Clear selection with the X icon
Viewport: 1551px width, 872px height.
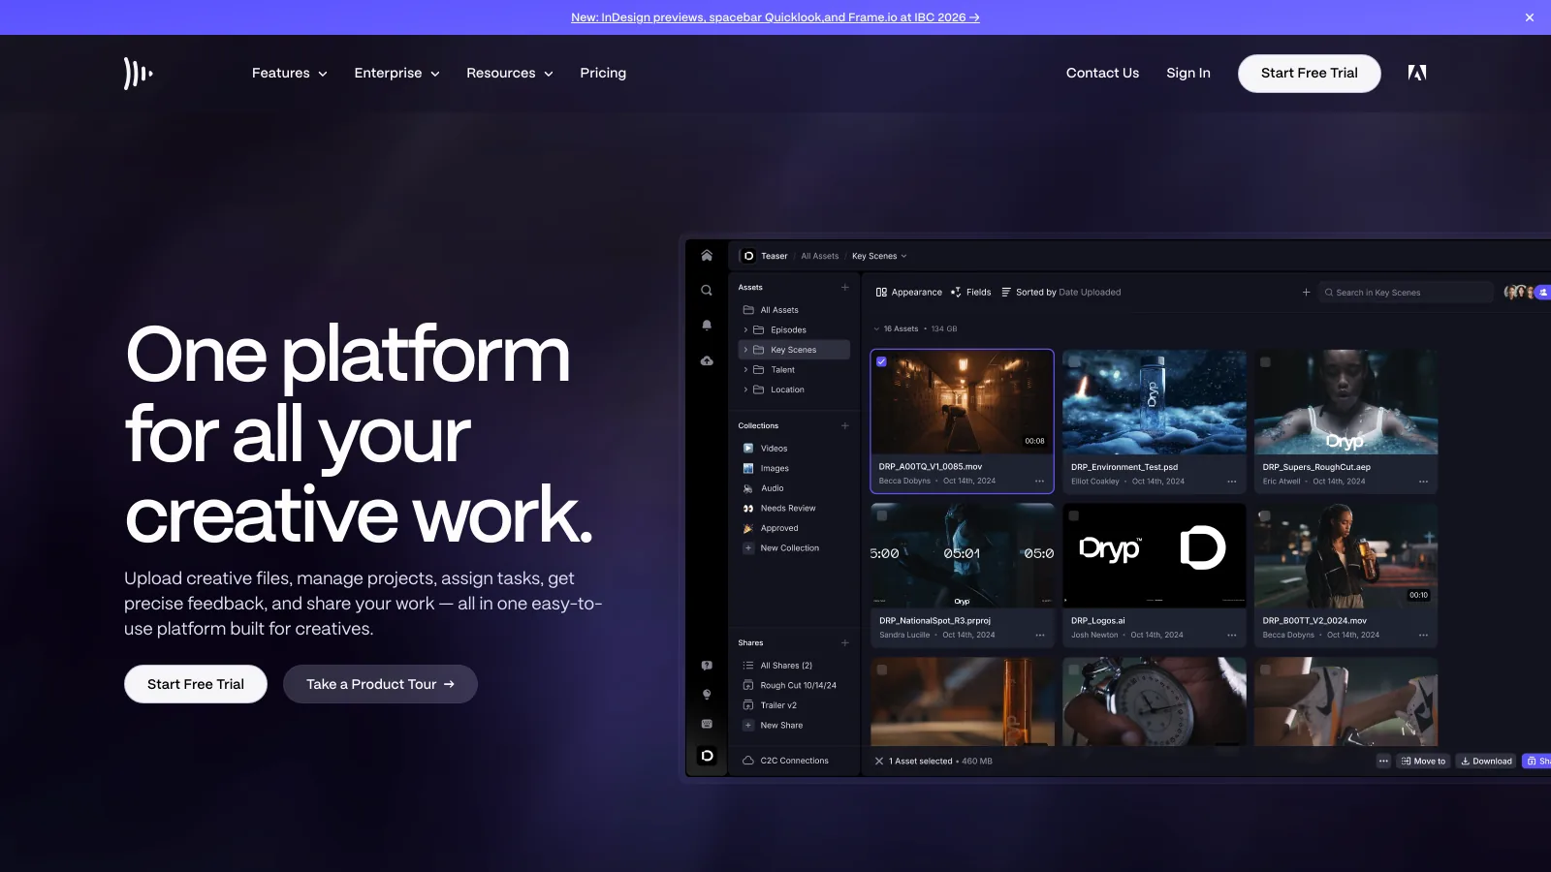click(x=879, y=762)
